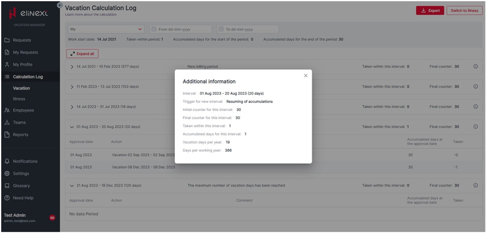Collapse the sidebar with arrow icon
The width and height of the screenshot is (486, 233).
click(x=59, y=5)
